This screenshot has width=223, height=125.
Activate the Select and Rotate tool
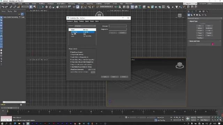50,7
